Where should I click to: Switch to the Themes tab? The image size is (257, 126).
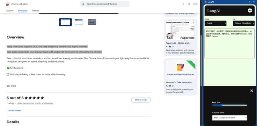(35, 10)
